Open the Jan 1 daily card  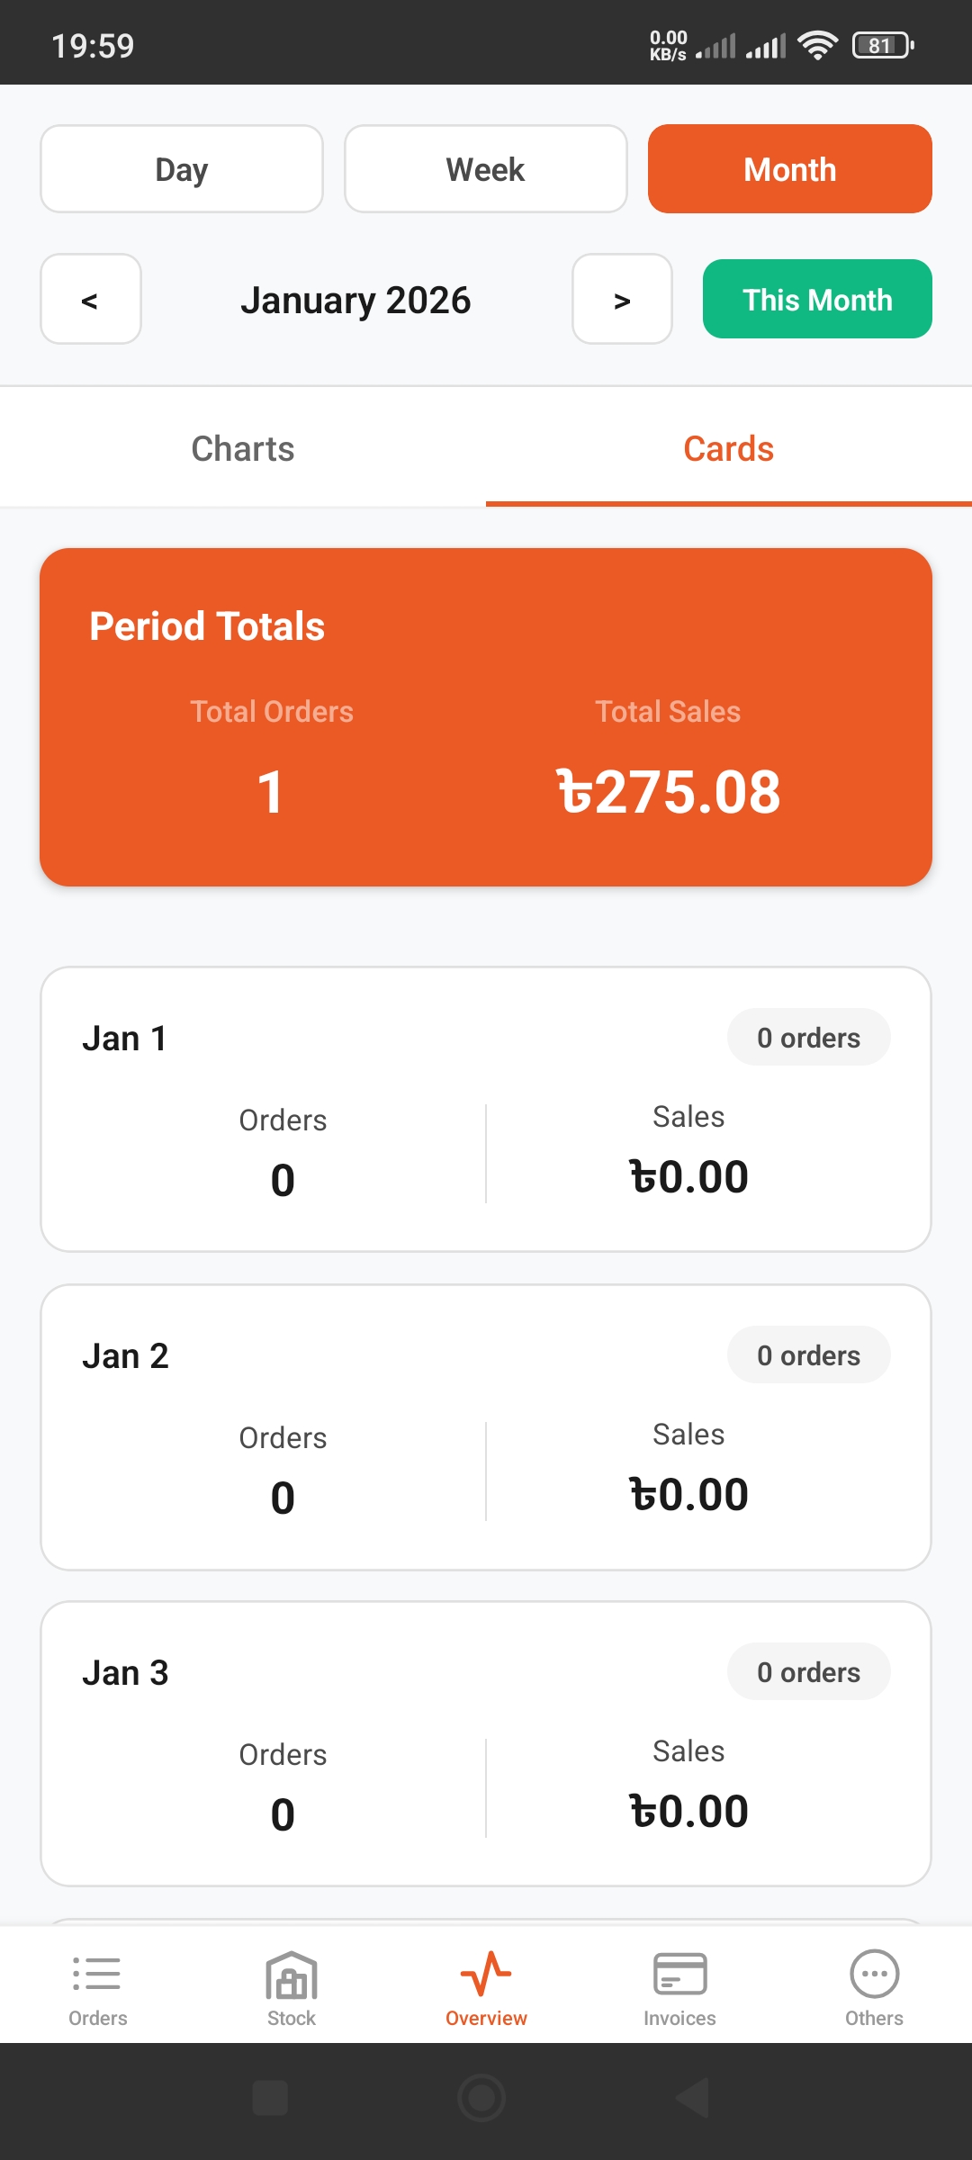[486, 1109]
